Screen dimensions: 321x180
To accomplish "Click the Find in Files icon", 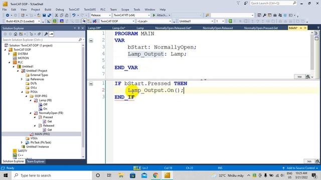I will click(207, 15).
